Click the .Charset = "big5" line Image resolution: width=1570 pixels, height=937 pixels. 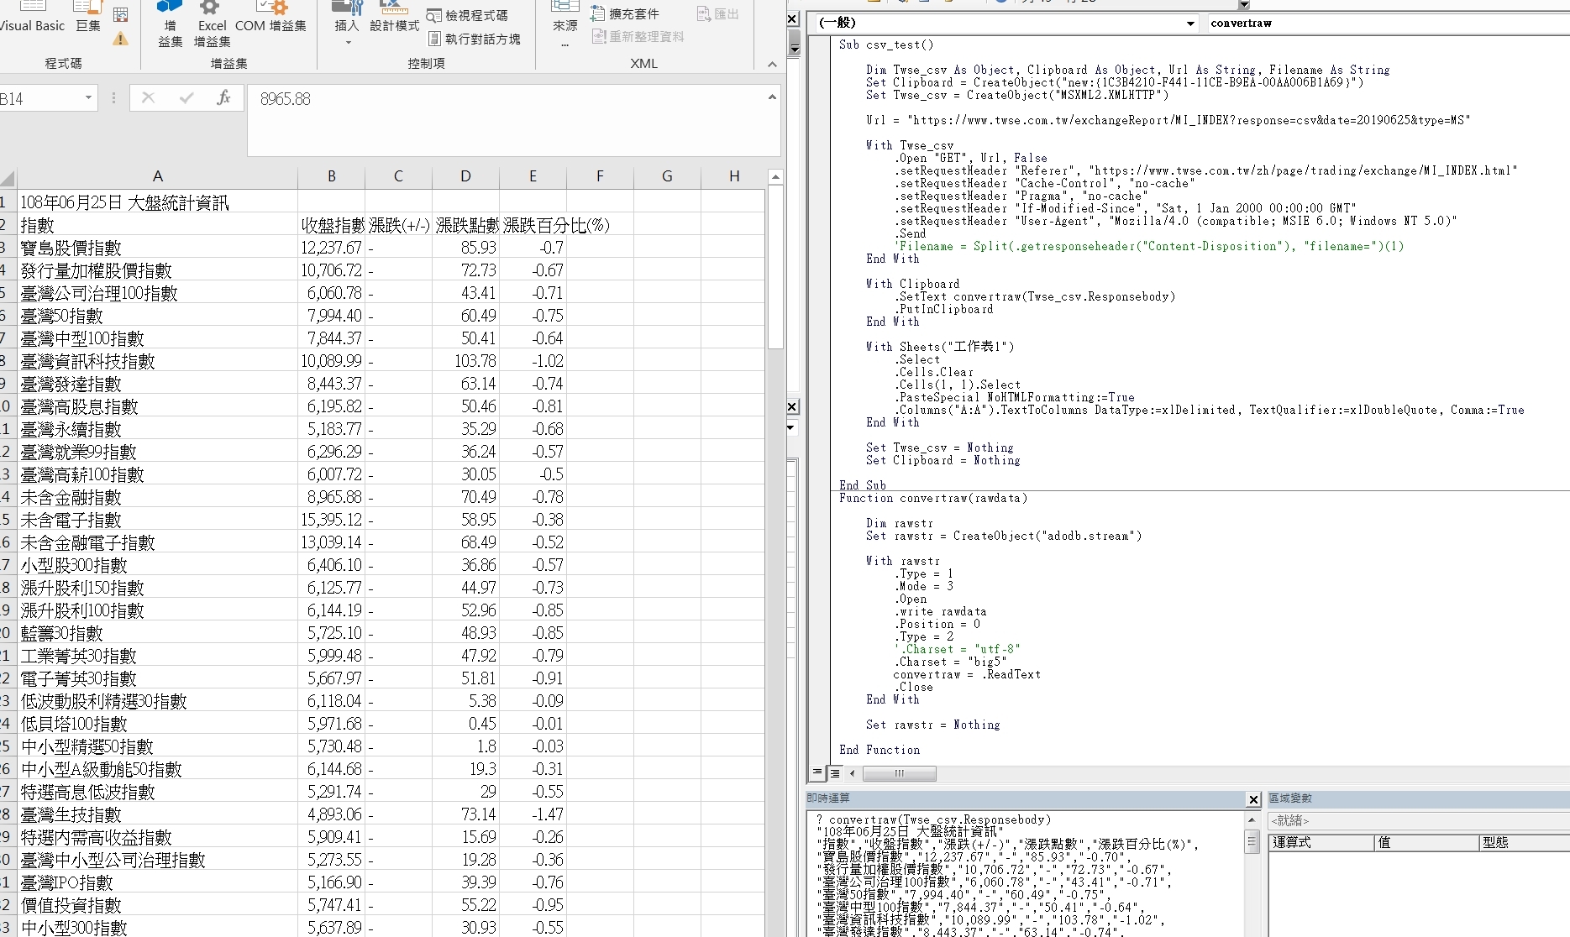(950, 662)
